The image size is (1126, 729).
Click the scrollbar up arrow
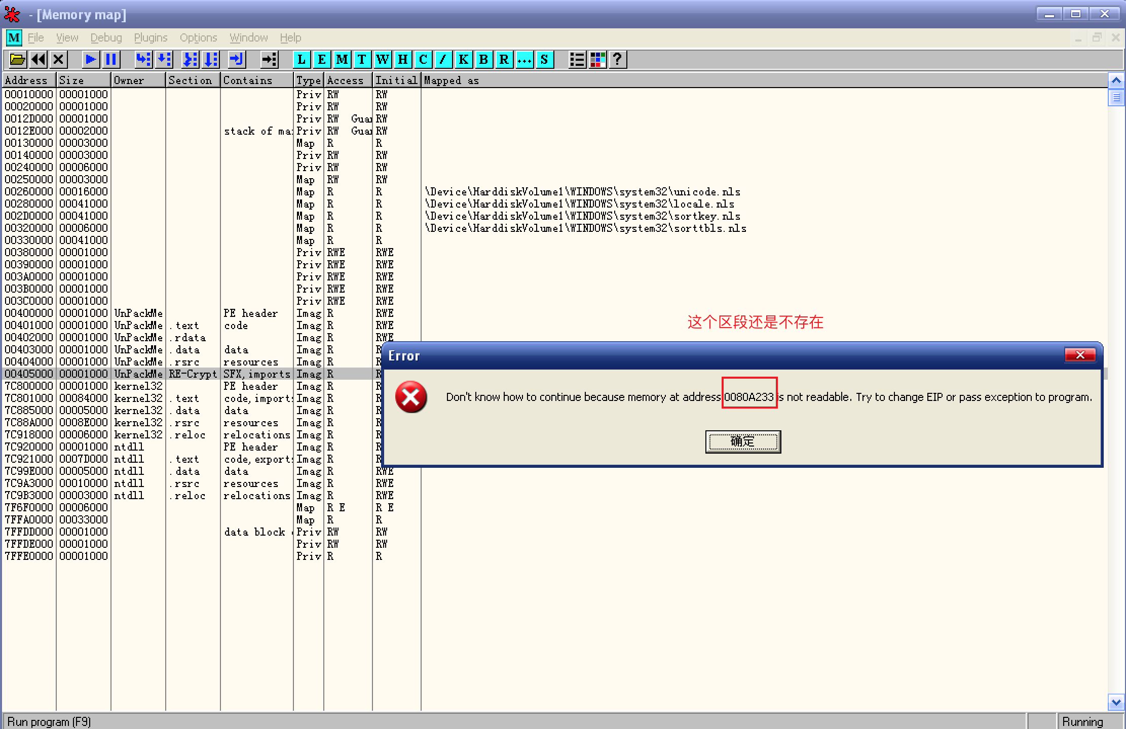coord(1116,80)
